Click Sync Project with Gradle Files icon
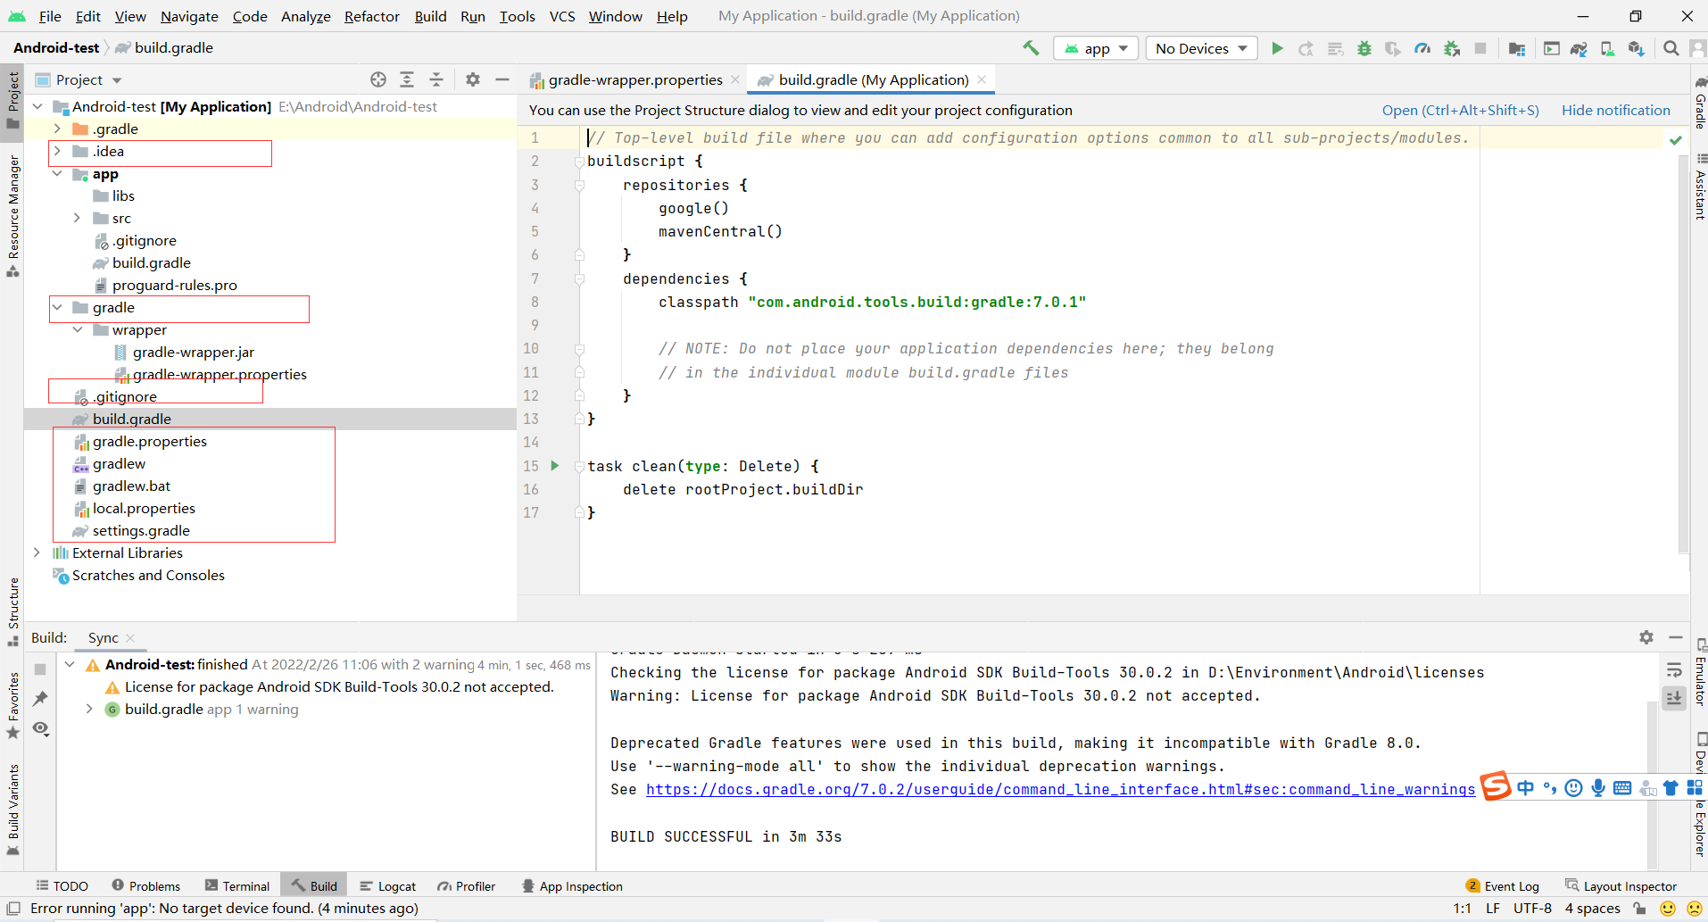Screen dimensions: 1708x922 pyautogui.click(x=1579, y=48)
